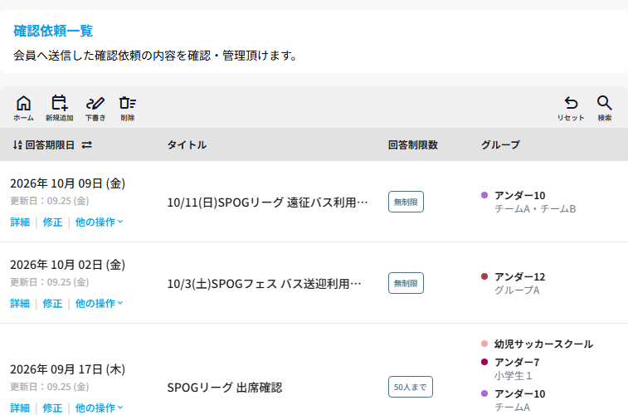
Task: Open 修正 for 10月02日 request
Action: click(x=53, y=303)
